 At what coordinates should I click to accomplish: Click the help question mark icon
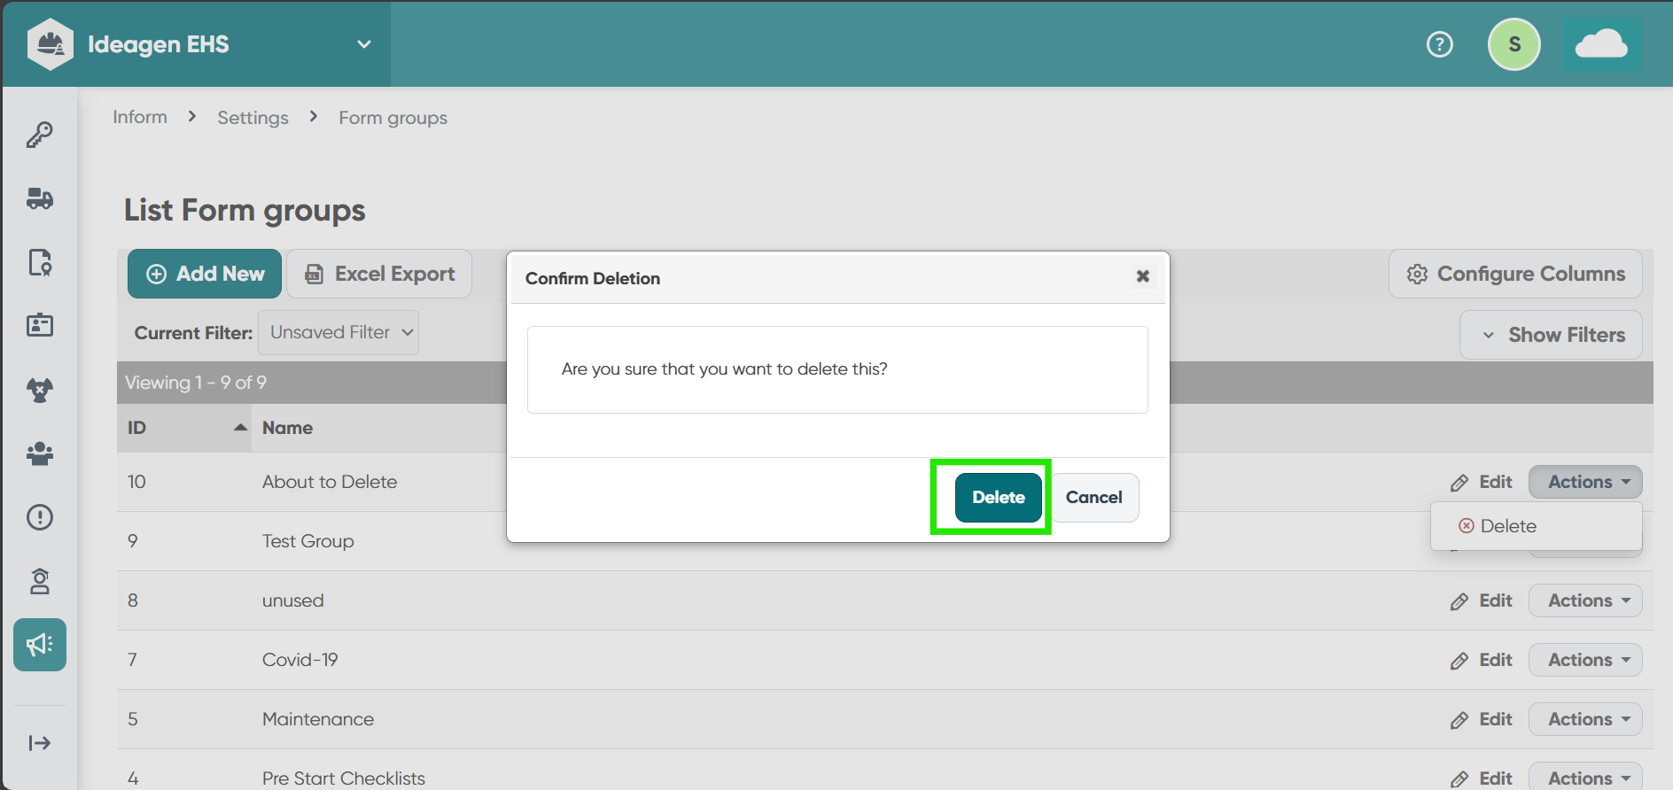click(1440, 44)
